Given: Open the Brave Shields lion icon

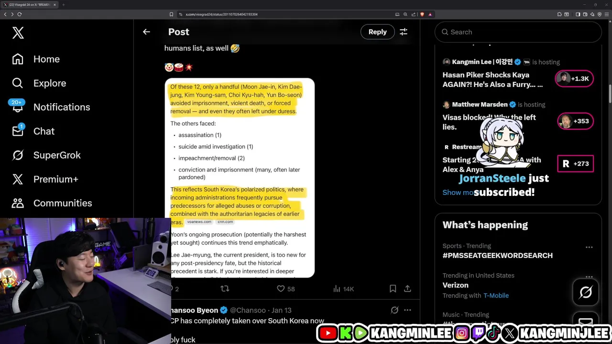Looking at the screenshot, I should tap(422, 14).
